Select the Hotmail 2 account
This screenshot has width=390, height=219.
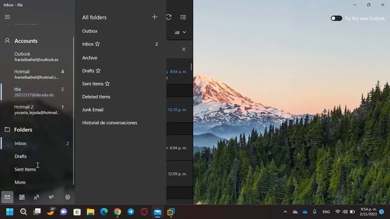pos(37,109)
